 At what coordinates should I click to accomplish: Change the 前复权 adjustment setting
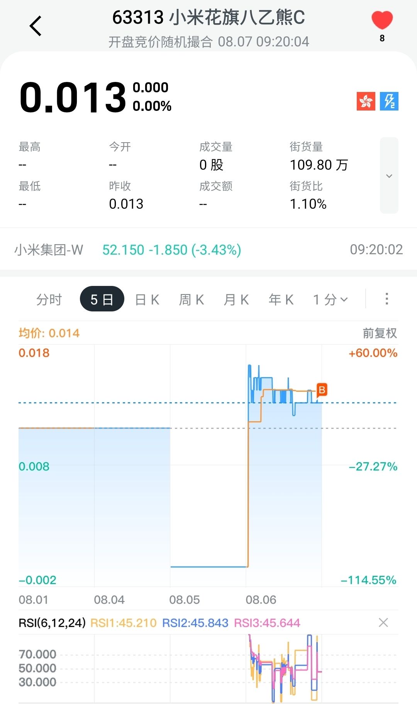[x=380, y=333]
